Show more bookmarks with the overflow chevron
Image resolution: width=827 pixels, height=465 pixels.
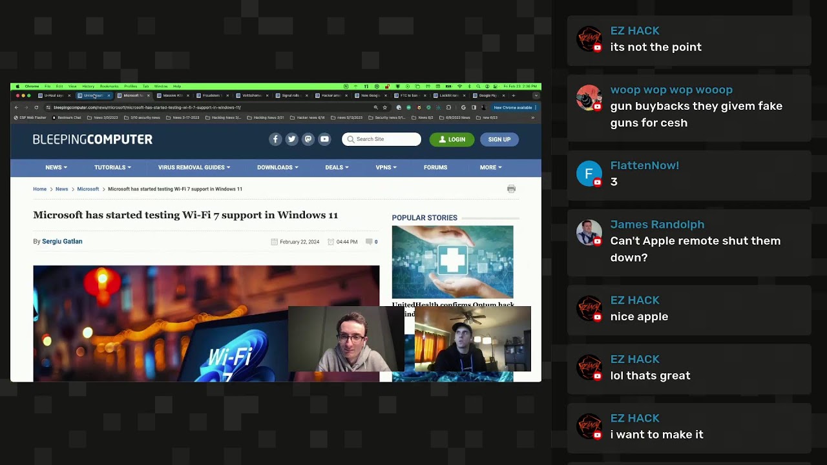click(533, 118)
